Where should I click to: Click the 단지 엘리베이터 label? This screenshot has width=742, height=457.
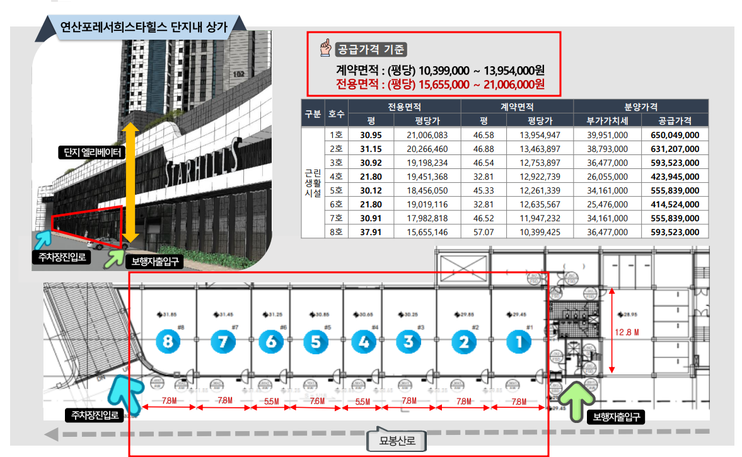pos(92,153)
